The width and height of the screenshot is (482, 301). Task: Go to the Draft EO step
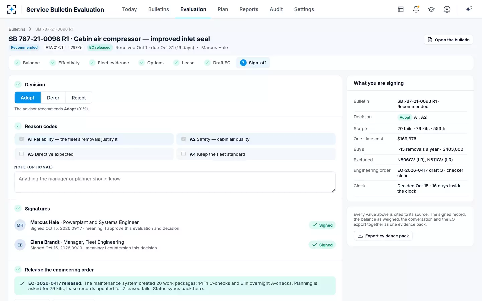218,63
